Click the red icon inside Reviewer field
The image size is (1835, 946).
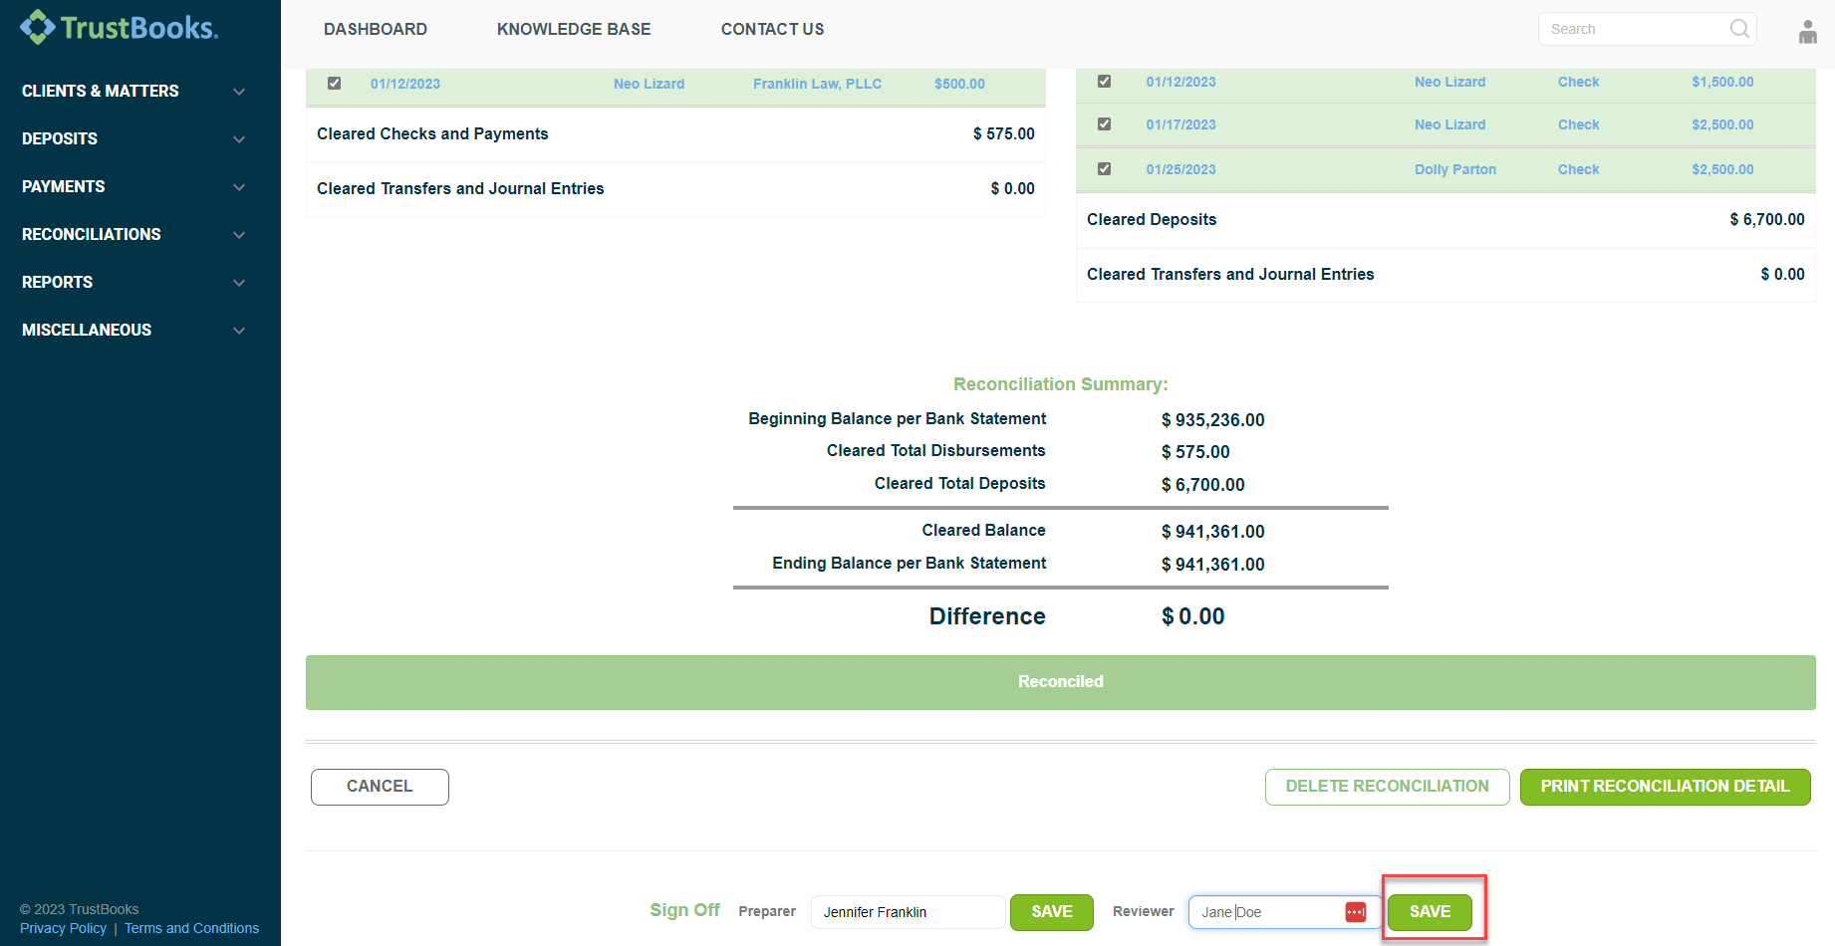[x=1355, y=912]
